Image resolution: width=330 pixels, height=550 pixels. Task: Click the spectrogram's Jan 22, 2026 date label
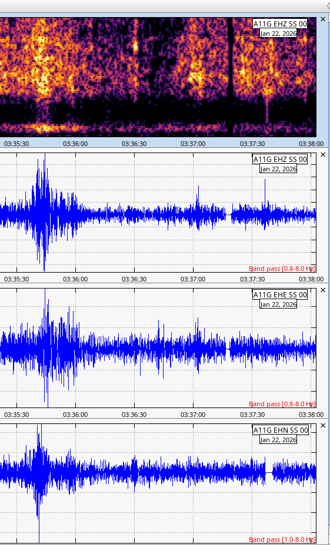coord(278,34)
